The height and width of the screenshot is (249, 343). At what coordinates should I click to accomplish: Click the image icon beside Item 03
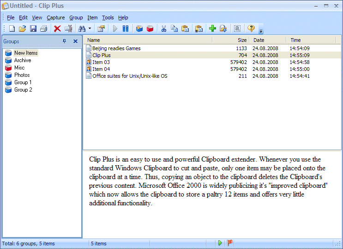(89, 62)
